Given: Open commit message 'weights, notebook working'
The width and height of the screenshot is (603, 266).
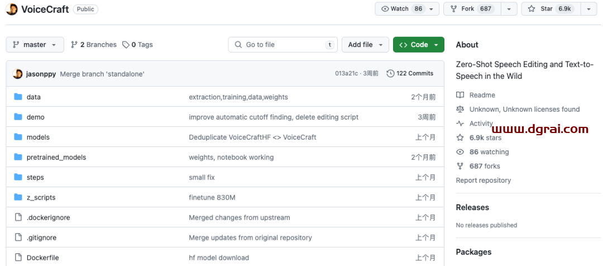Looking at the screenshot, I should coord(231,157).
